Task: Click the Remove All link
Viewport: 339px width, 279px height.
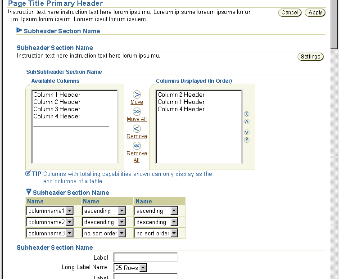Action: [x=137, y=157]
